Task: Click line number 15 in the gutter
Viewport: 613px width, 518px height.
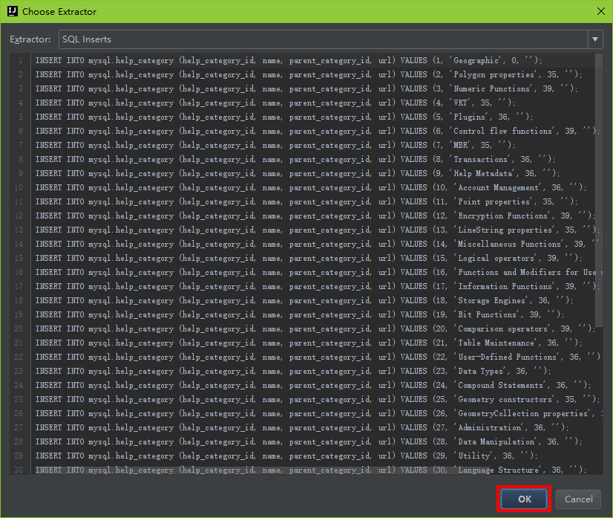Action: tap(19, 258)
